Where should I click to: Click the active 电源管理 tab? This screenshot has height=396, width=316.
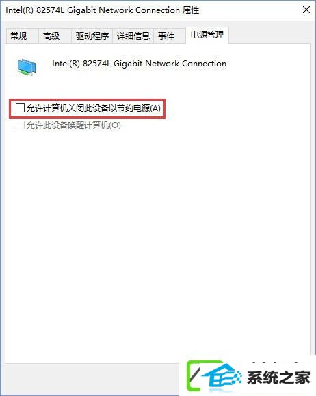pyautogui.click(x=207, y=35)
